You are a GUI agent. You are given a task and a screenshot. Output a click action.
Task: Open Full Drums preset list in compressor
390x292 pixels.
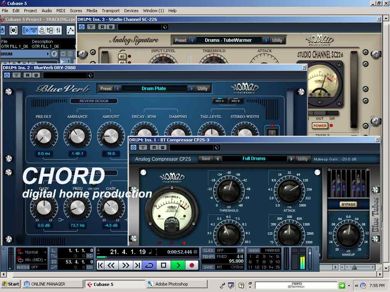click(x=254, y=159)
